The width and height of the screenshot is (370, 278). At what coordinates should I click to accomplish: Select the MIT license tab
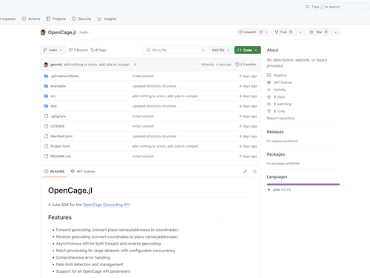(x=83, y=171)
